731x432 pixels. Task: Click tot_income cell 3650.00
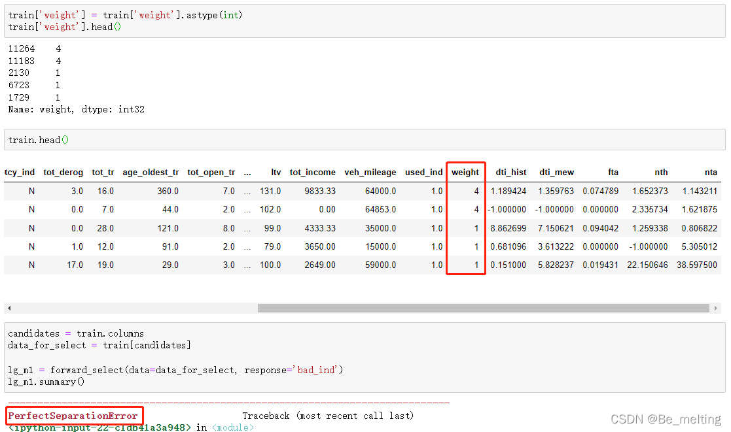(x=320, y=246)
